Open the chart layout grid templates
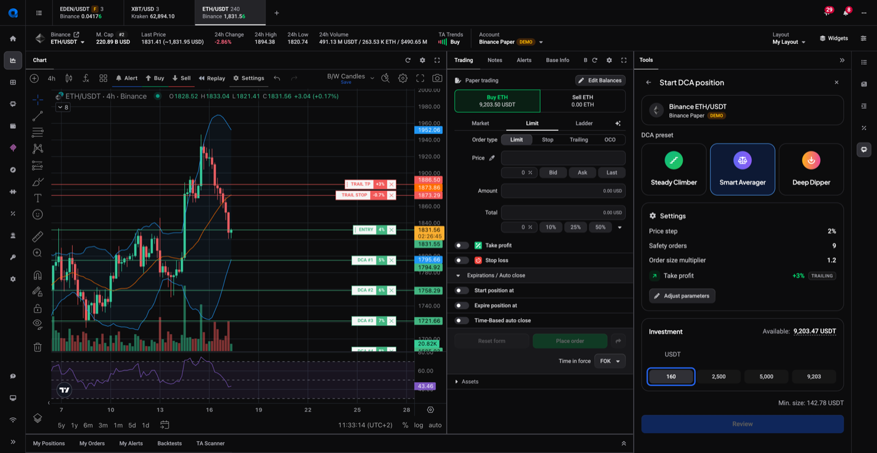The image size is (877, 453). 103,78
